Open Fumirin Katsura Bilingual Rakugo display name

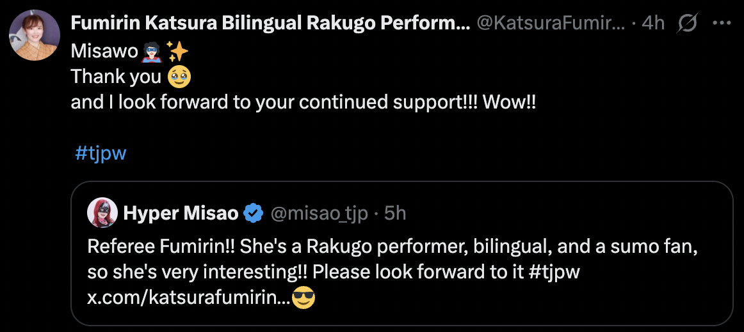pyautogui.click(x=270, y=24)
